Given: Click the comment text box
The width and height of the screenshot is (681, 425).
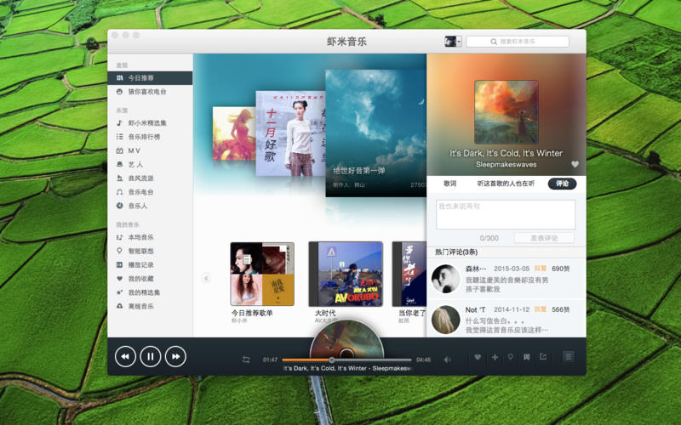Looking at the screenshot, I should (x=506, y=214).
